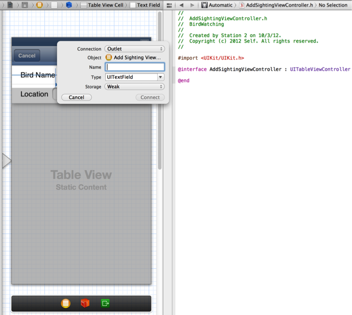Open the related files grid icon
352x315 pixels.
[x=169, y=5]
